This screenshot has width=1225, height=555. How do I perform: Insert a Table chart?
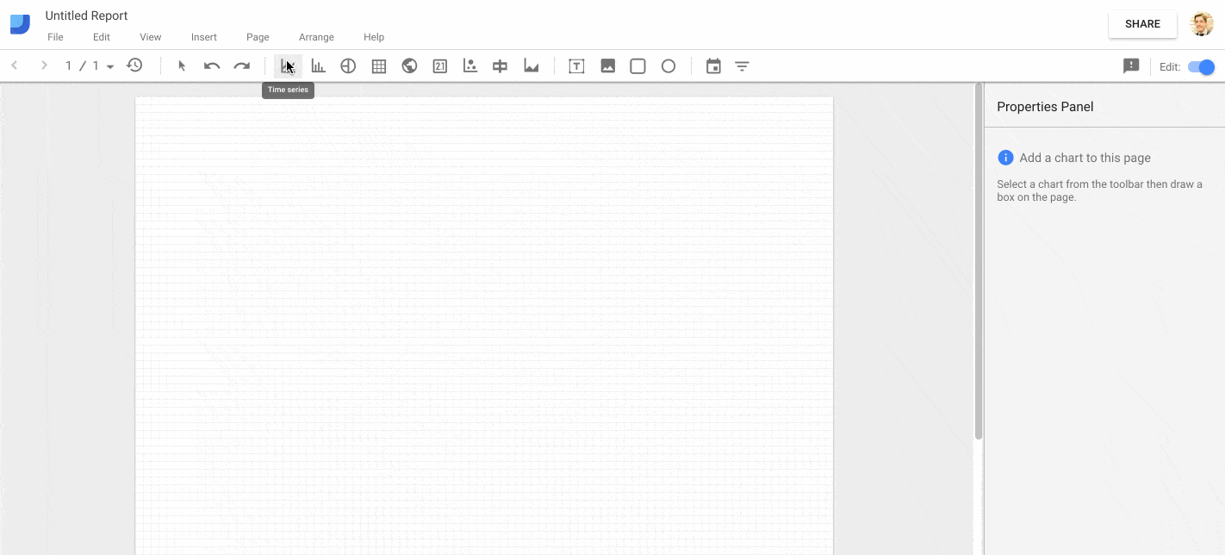(x=378, y=65)
